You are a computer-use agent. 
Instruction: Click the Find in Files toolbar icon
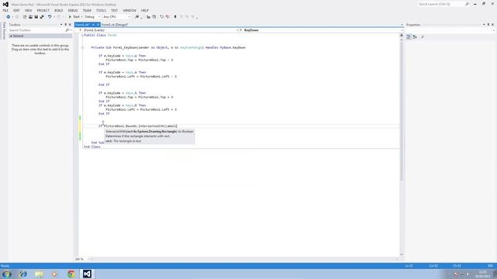(137, 17)
